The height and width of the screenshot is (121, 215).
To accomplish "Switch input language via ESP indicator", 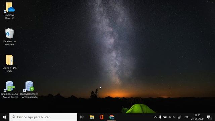I will (x=186, y=117).
